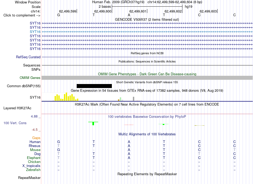Select the Zebrafish alignment row label
The width and height of the screenshot is (253, 184).
coord(33,170)
